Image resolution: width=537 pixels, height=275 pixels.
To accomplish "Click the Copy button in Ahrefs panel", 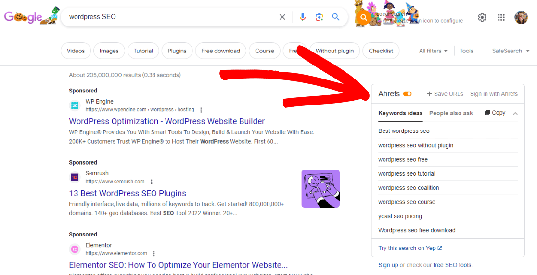I will [x=495, y=113].
